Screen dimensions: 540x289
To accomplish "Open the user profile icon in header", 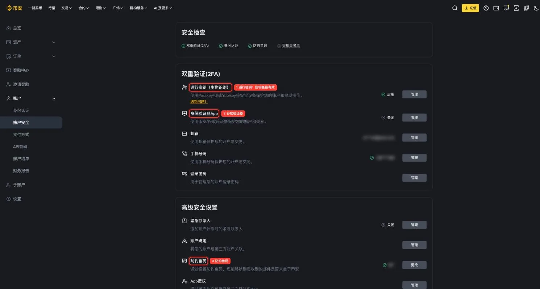I will (x=486, y=8).
